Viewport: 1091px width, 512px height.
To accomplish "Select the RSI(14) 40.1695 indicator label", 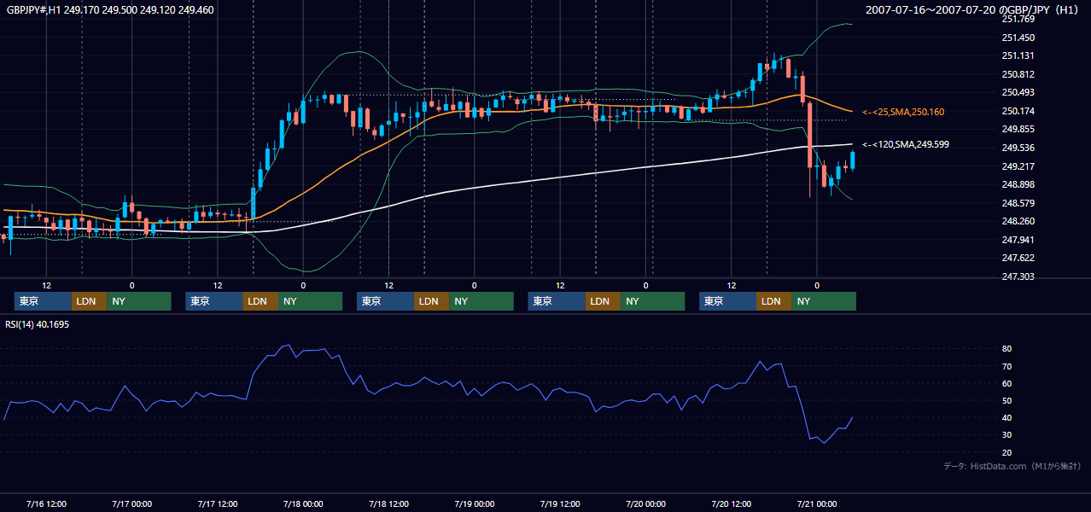I will 38,324.
